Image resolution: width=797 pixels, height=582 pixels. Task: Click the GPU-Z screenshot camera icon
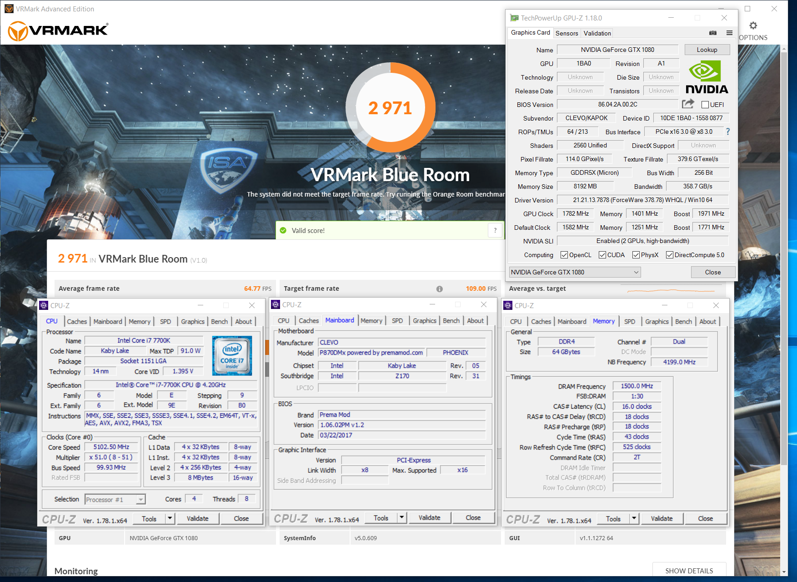[x=712, y=33]
